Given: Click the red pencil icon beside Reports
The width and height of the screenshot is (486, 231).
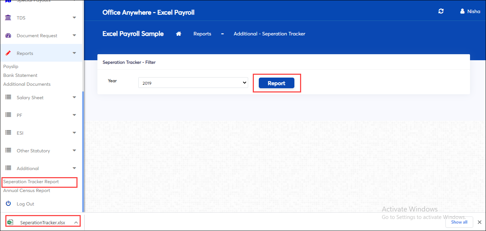Looking at the screenshot, I should [x=8, y=53].
